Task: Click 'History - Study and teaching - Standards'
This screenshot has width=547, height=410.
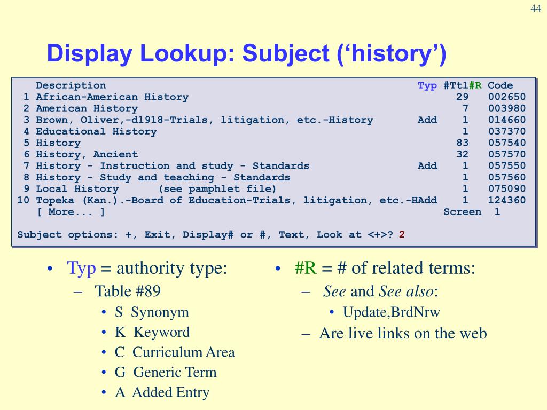Action: tap(163, 177)
